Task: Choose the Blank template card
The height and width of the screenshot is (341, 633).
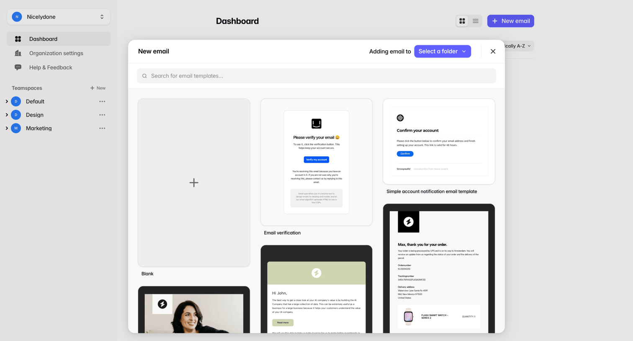Action: tap(194, 183)
